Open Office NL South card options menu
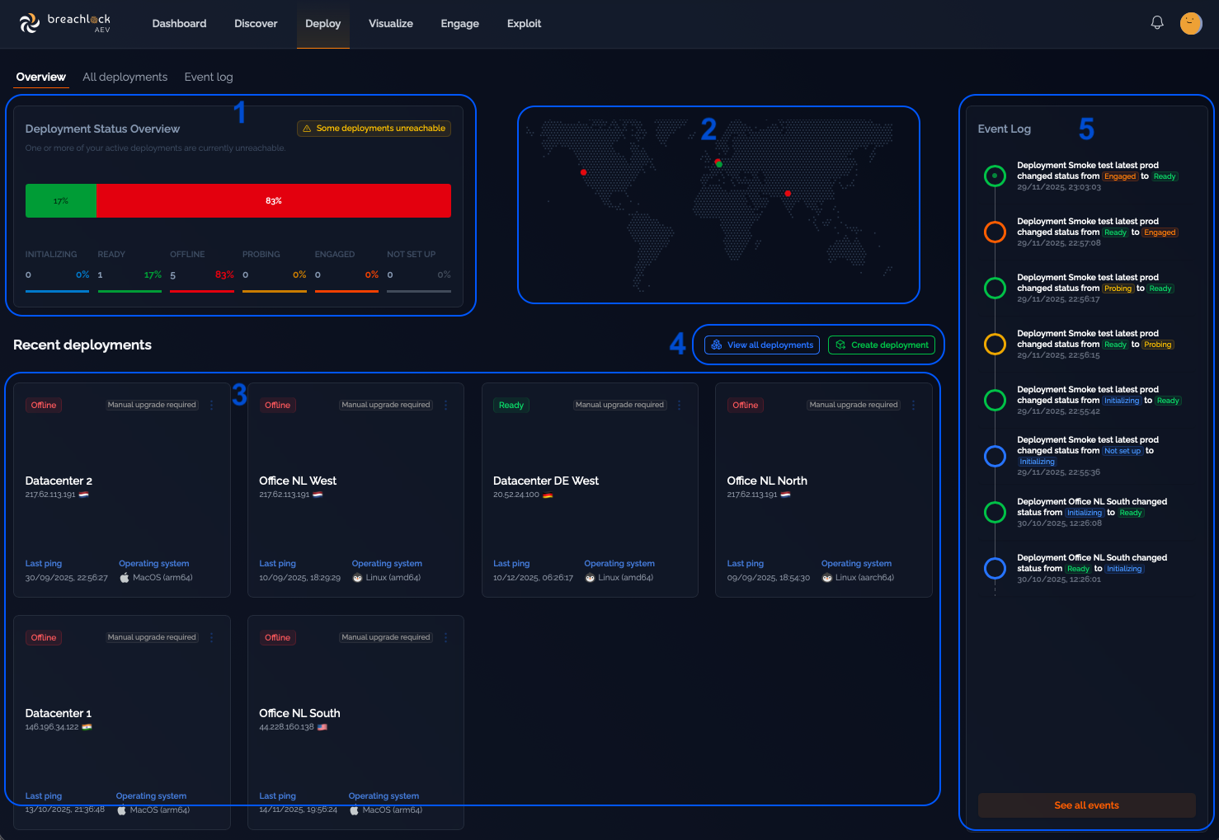The height and width of the screenshot is (840, 1219). click(446, 637)
